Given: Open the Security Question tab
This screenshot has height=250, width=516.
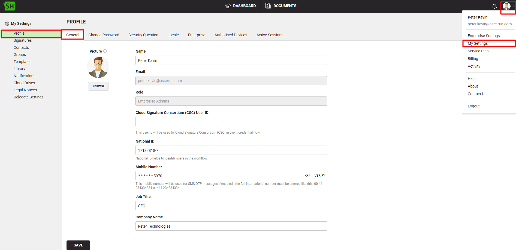Looking at the screenshot, I should tap(143, 35).
